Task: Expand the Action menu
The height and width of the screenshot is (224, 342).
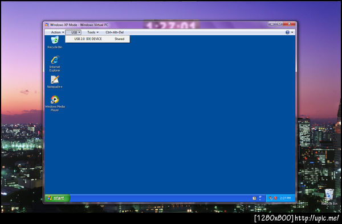Action: tap(57, 32)
